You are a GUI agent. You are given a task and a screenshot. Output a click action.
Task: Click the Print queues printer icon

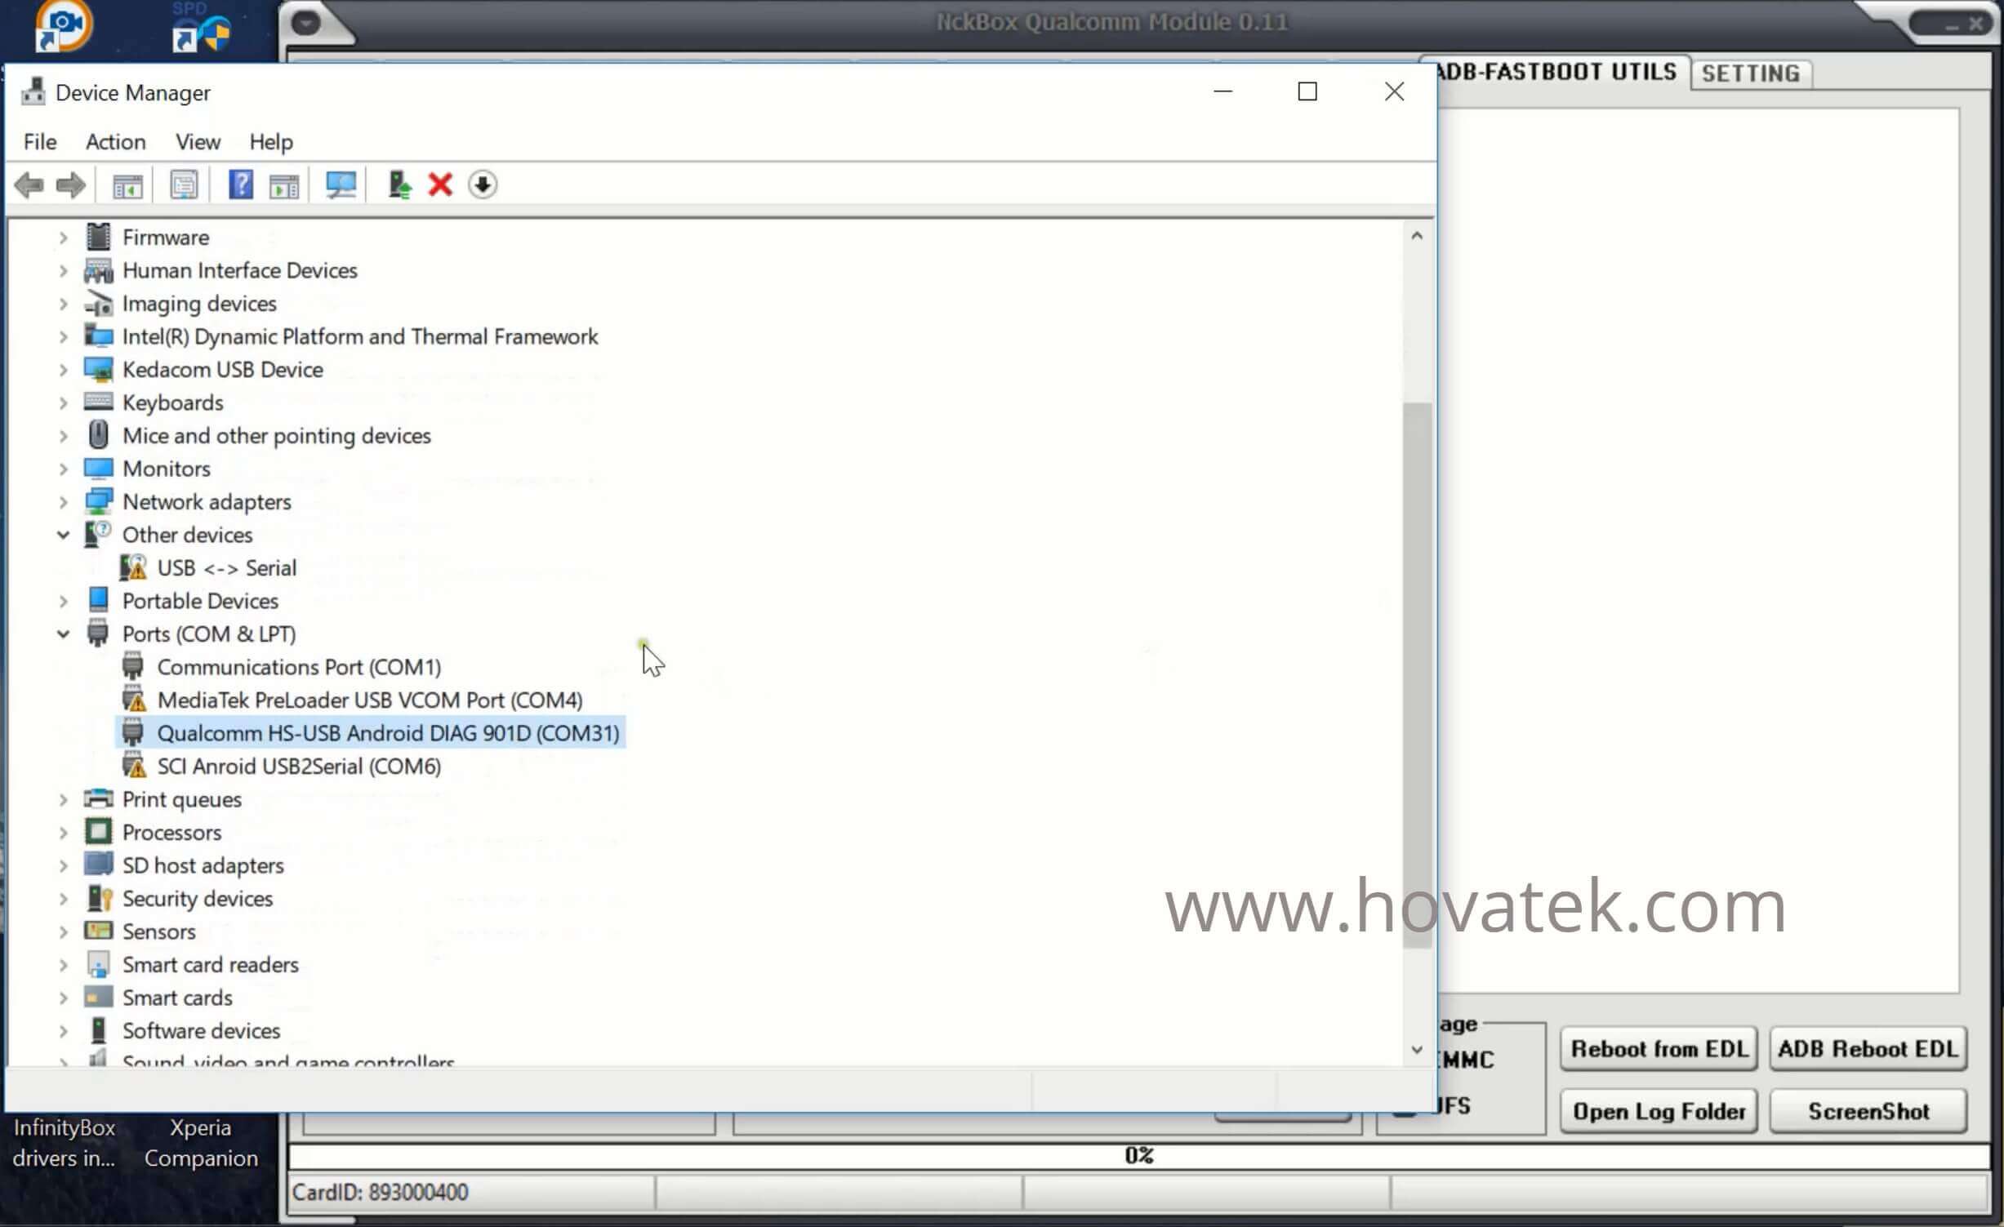pos(98,798)
